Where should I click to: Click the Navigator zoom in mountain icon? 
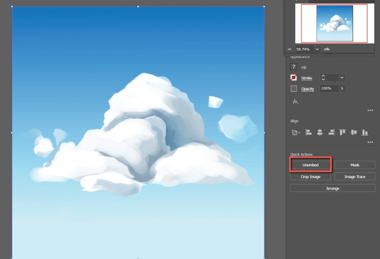[x=327, y=49]
